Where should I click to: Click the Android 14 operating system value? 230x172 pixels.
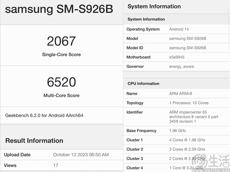point(179,29)
